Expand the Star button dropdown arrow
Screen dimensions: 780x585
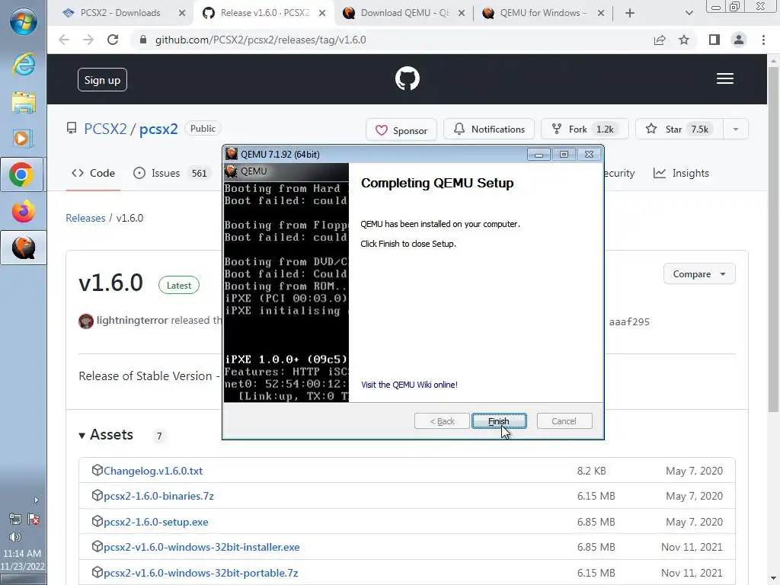pyautogui.click(x=736, y=129)
